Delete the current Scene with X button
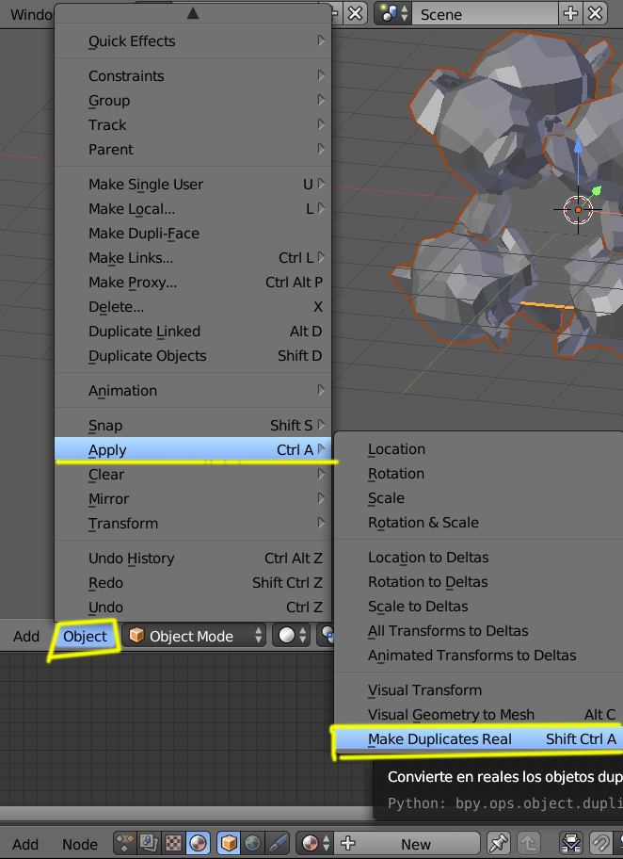Screen dimensions: 623x859 (x=595, y=14)
